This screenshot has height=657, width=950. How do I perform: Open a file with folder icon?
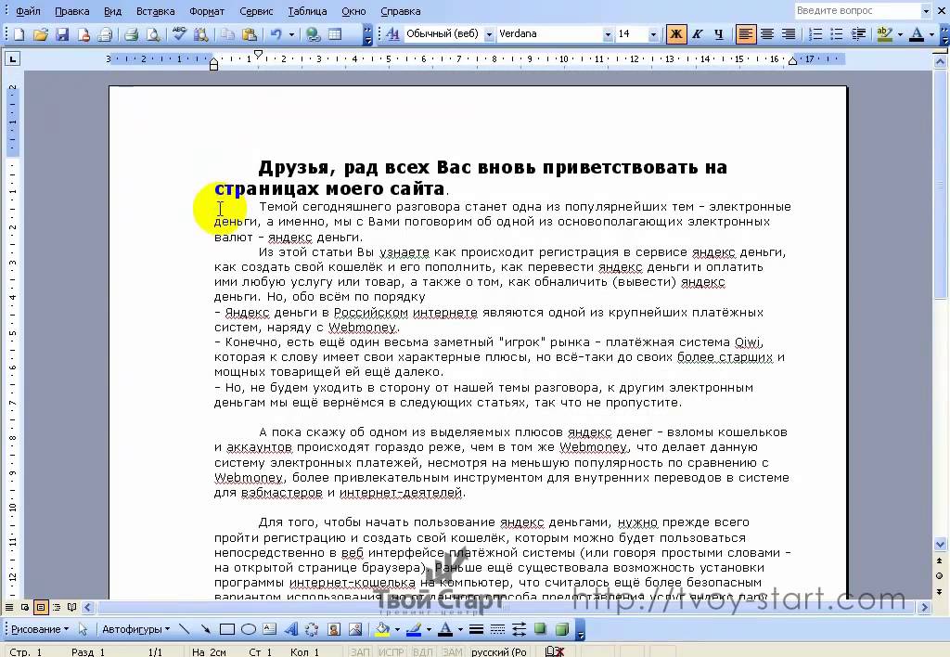(41, 34)
